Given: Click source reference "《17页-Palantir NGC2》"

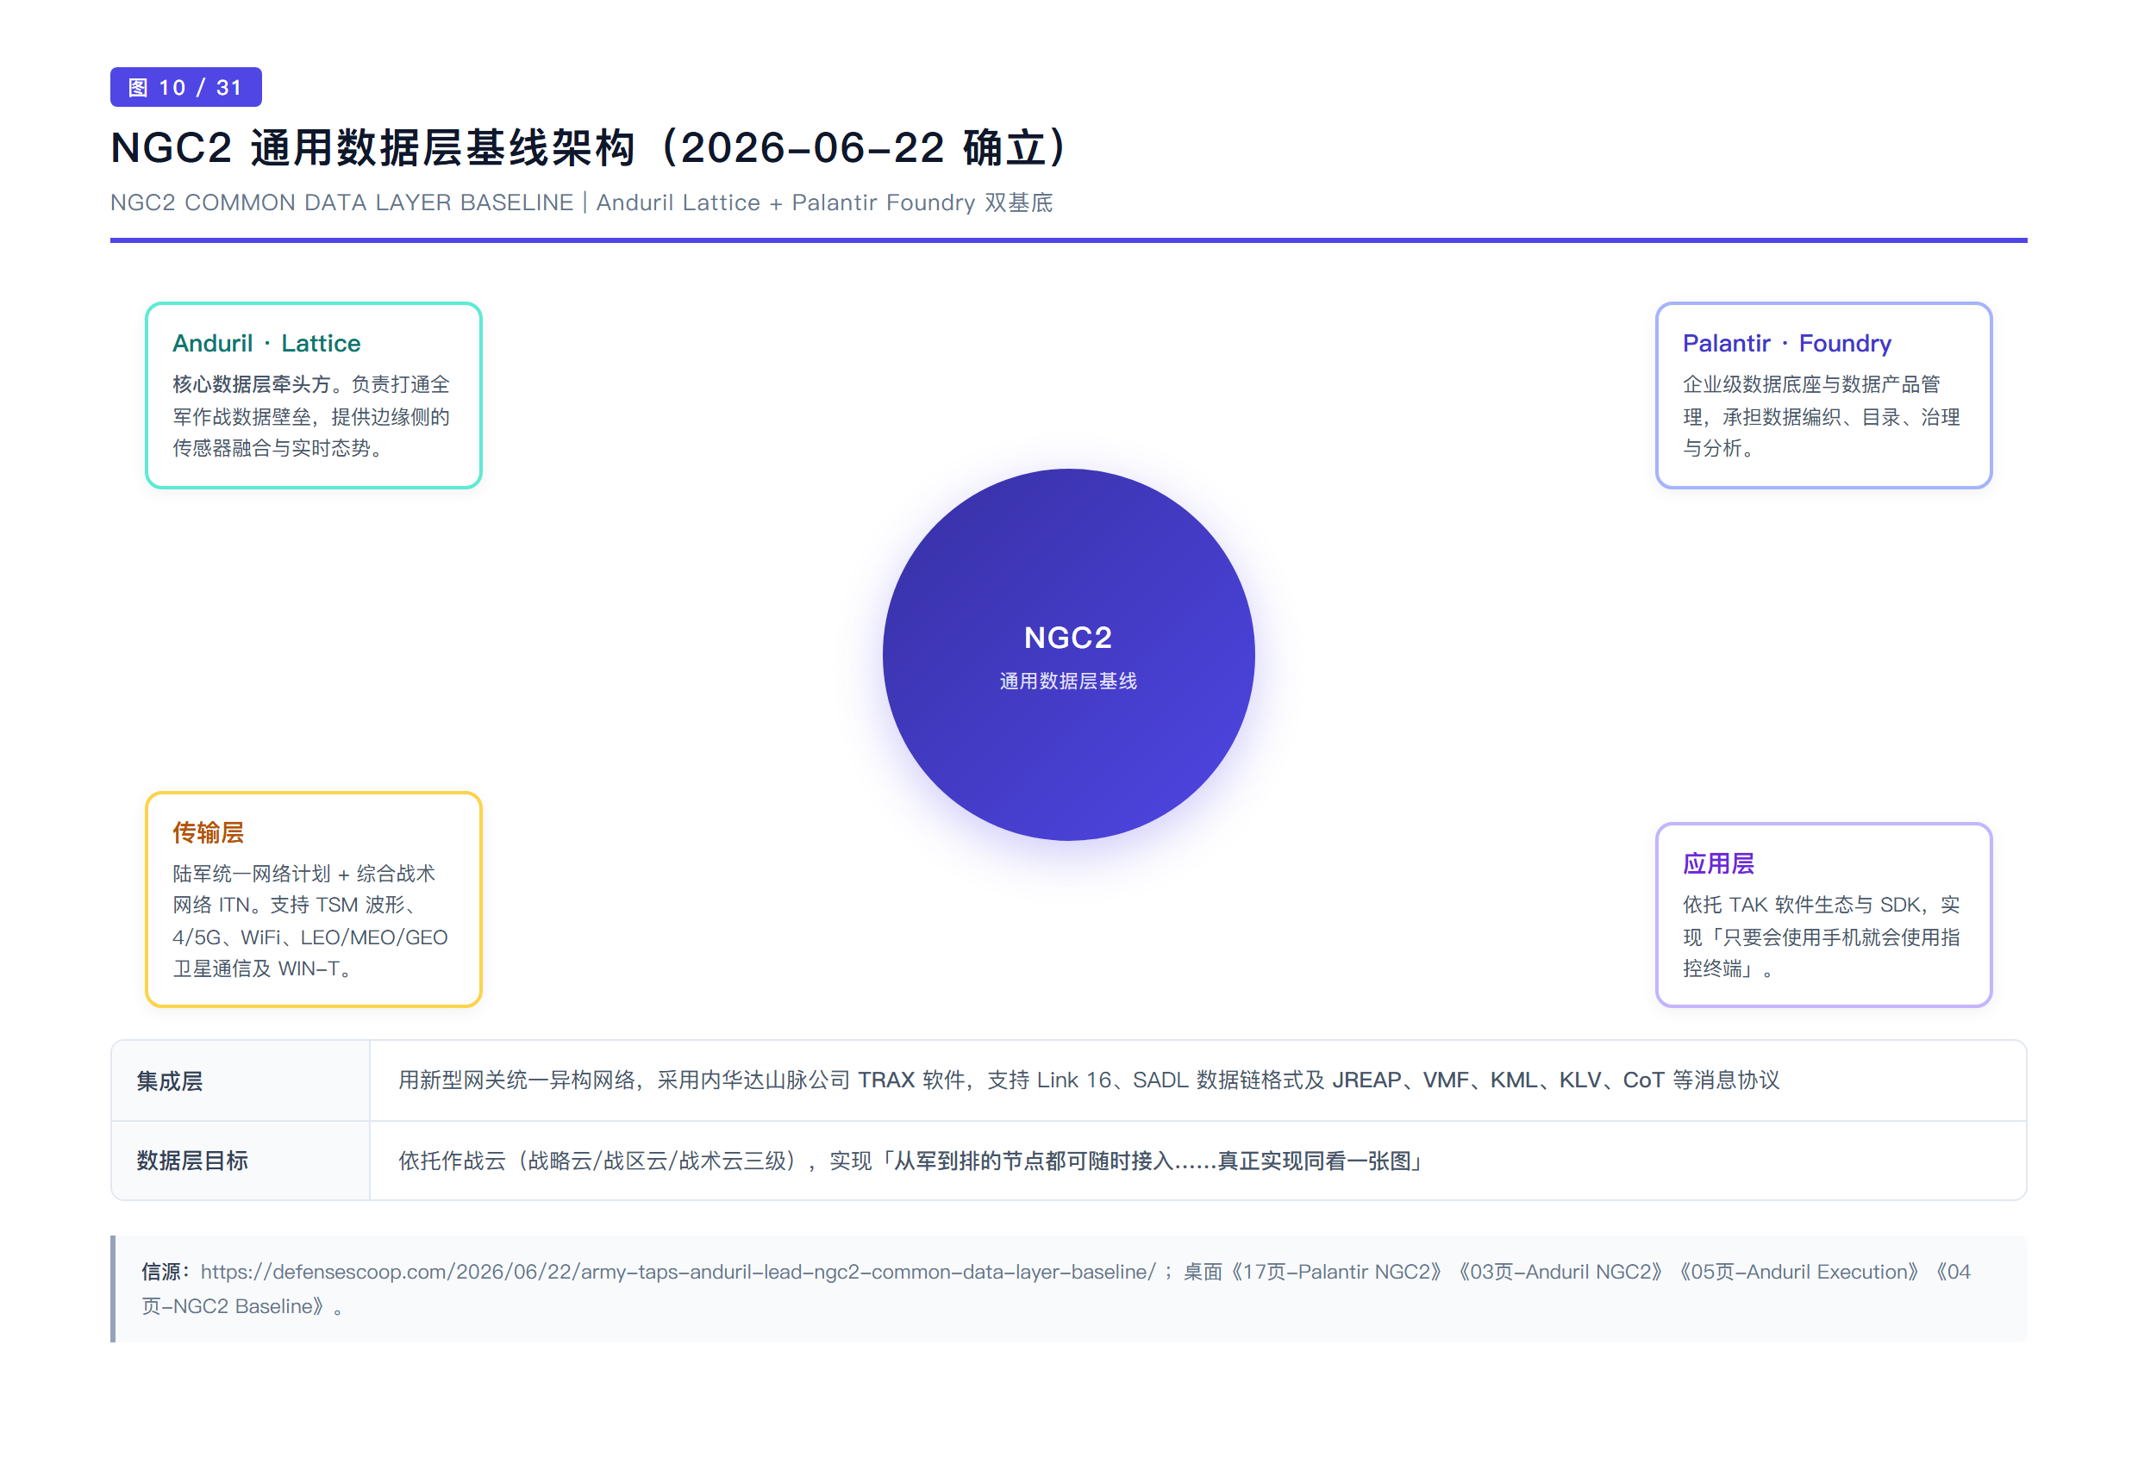Looking at the screenshot, I should [x=1335, y=1272].
